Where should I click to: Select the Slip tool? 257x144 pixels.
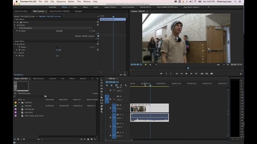coord(102,100)
